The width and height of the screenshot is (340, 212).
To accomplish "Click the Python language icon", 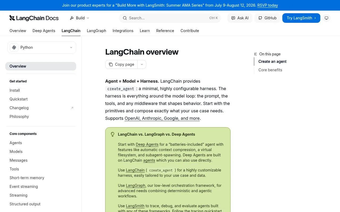I will tap(14, 47).
